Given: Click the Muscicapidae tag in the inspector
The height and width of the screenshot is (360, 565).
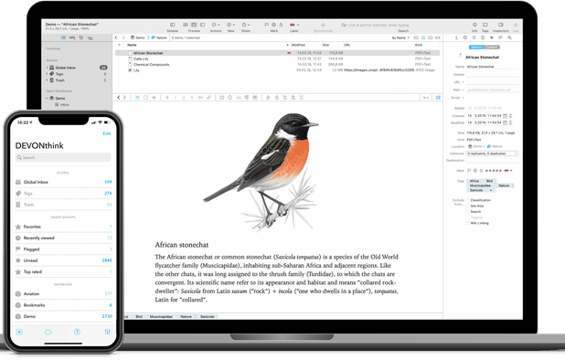Looking at the screenshot, I should click(x=480, y=185).
